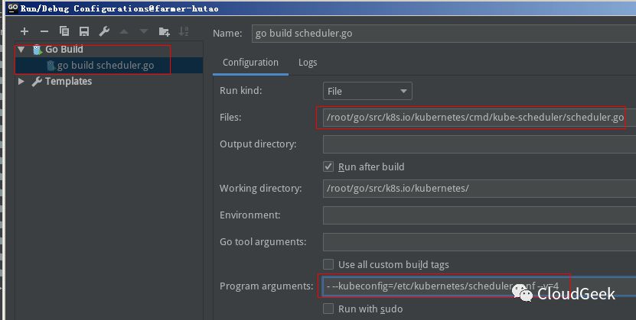Image resolution: width=636 pixels, height=320 pixels.
Task: Select go build scheduler.go configuration
Action: point(106,66)
